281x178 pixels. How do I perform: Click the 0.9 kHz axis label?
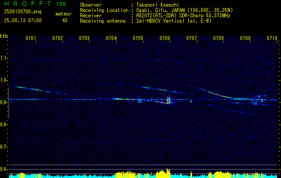coord(4,102)
